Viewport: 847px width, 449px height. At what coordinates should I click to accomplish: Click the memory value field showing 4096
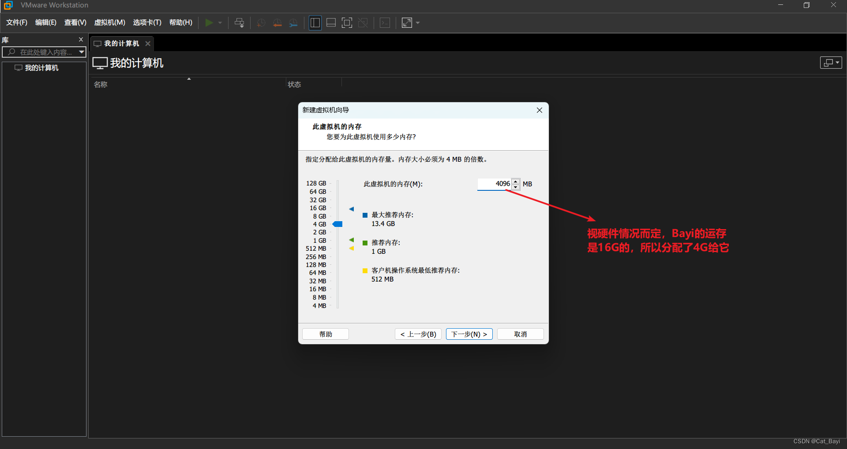494,184
